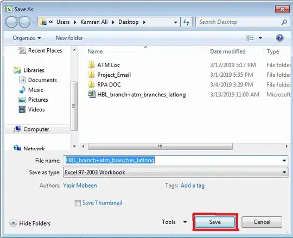Image resolution: width=293 pixels, height=238 pixels.
Task: Select Recent Places in navigation pane
Action: tap(45, 50)
